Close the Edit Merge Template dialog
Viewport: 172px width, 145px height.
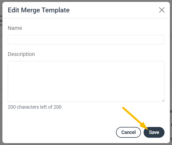[162, 10]
